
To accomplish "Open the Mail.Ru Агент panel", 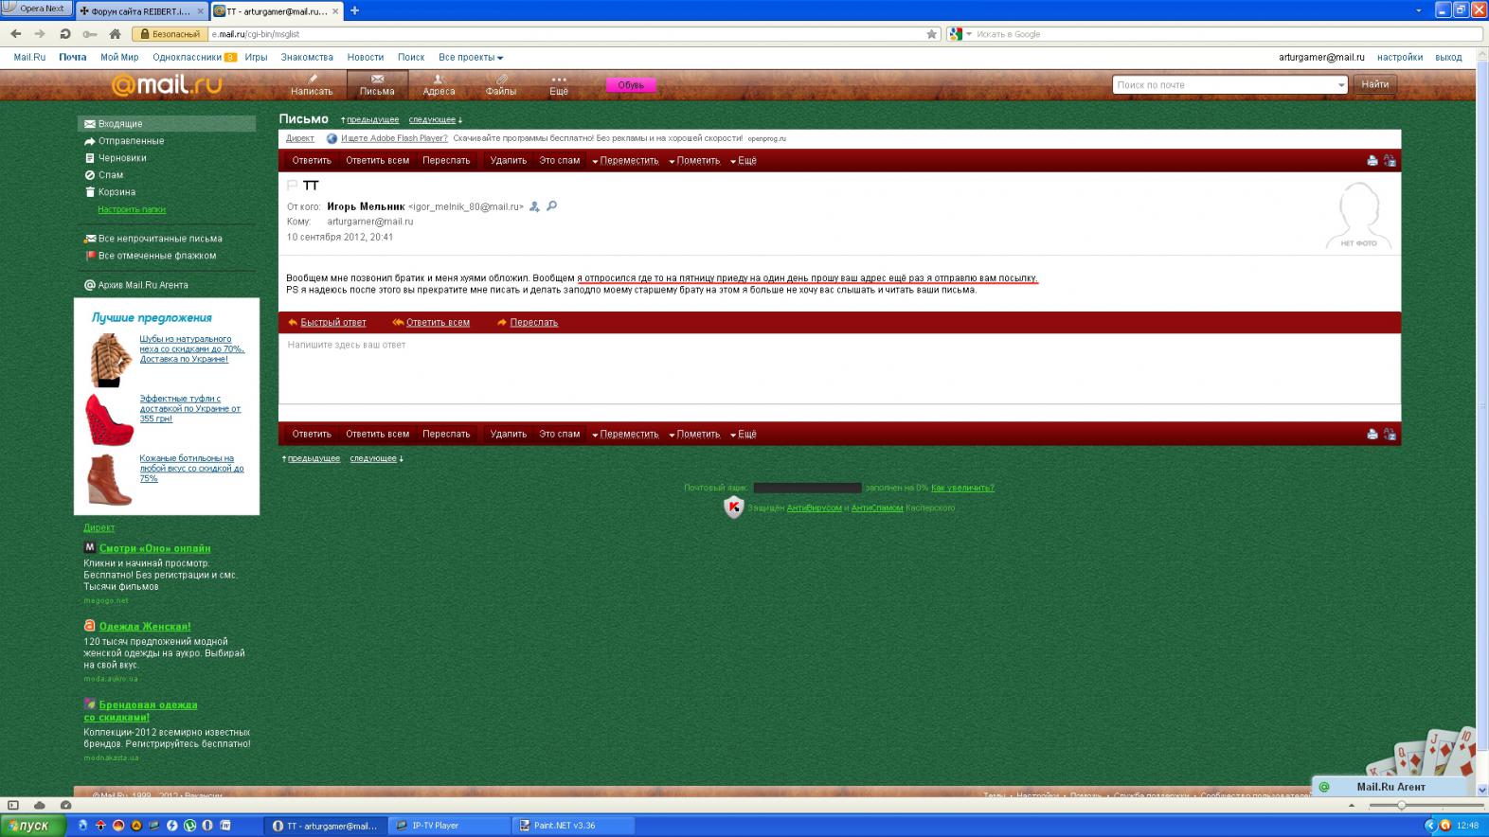I will [x=1390, y=787].
